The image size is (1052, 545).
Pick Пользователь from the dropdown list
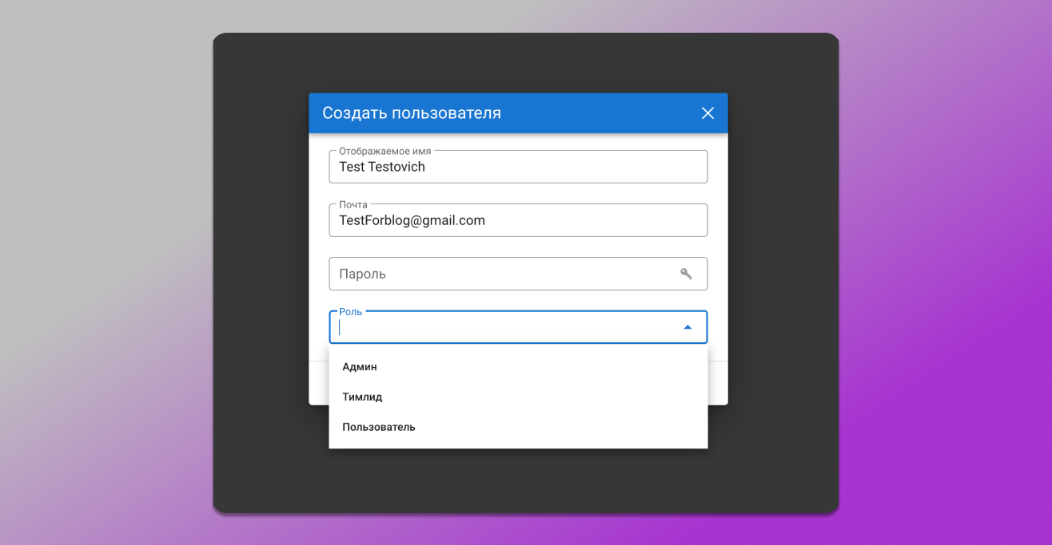[x=379, y=428]
